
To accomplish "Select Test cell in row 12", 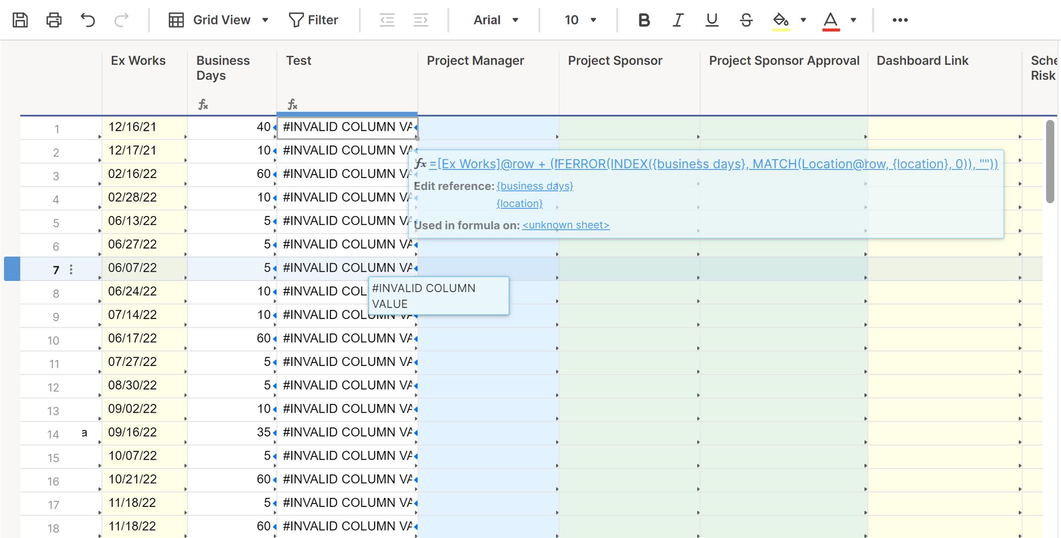I will [348, 386].
